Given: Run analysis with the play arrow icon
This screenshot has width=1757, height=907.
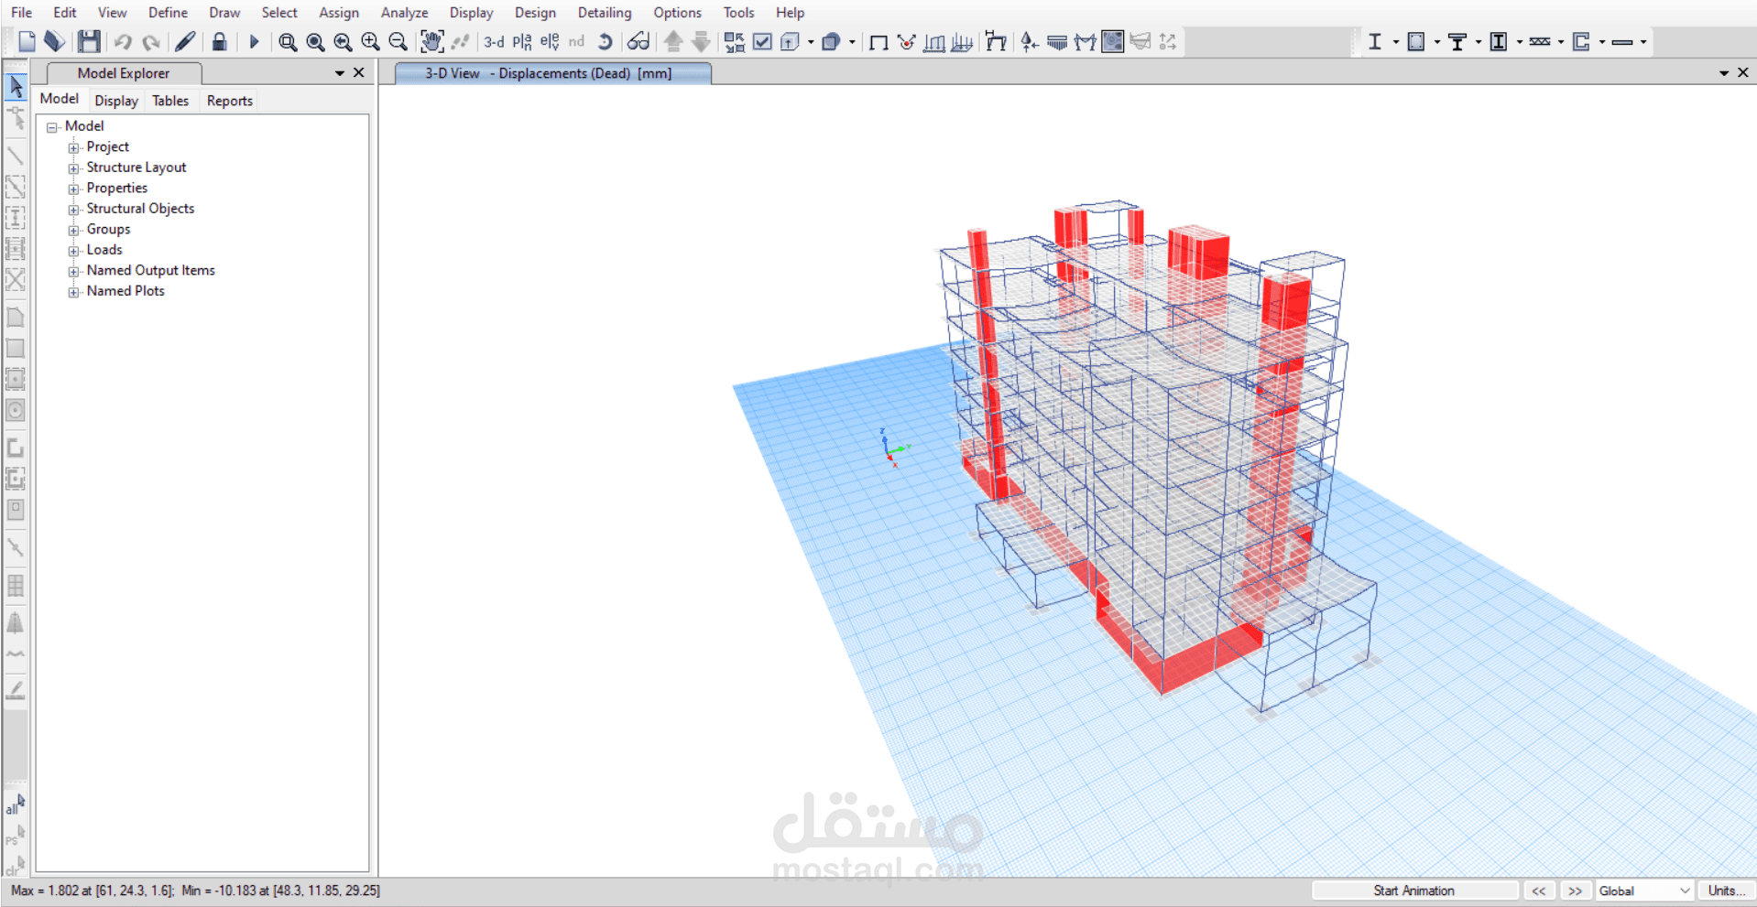Looking at the screenshot, I should 254,41.
